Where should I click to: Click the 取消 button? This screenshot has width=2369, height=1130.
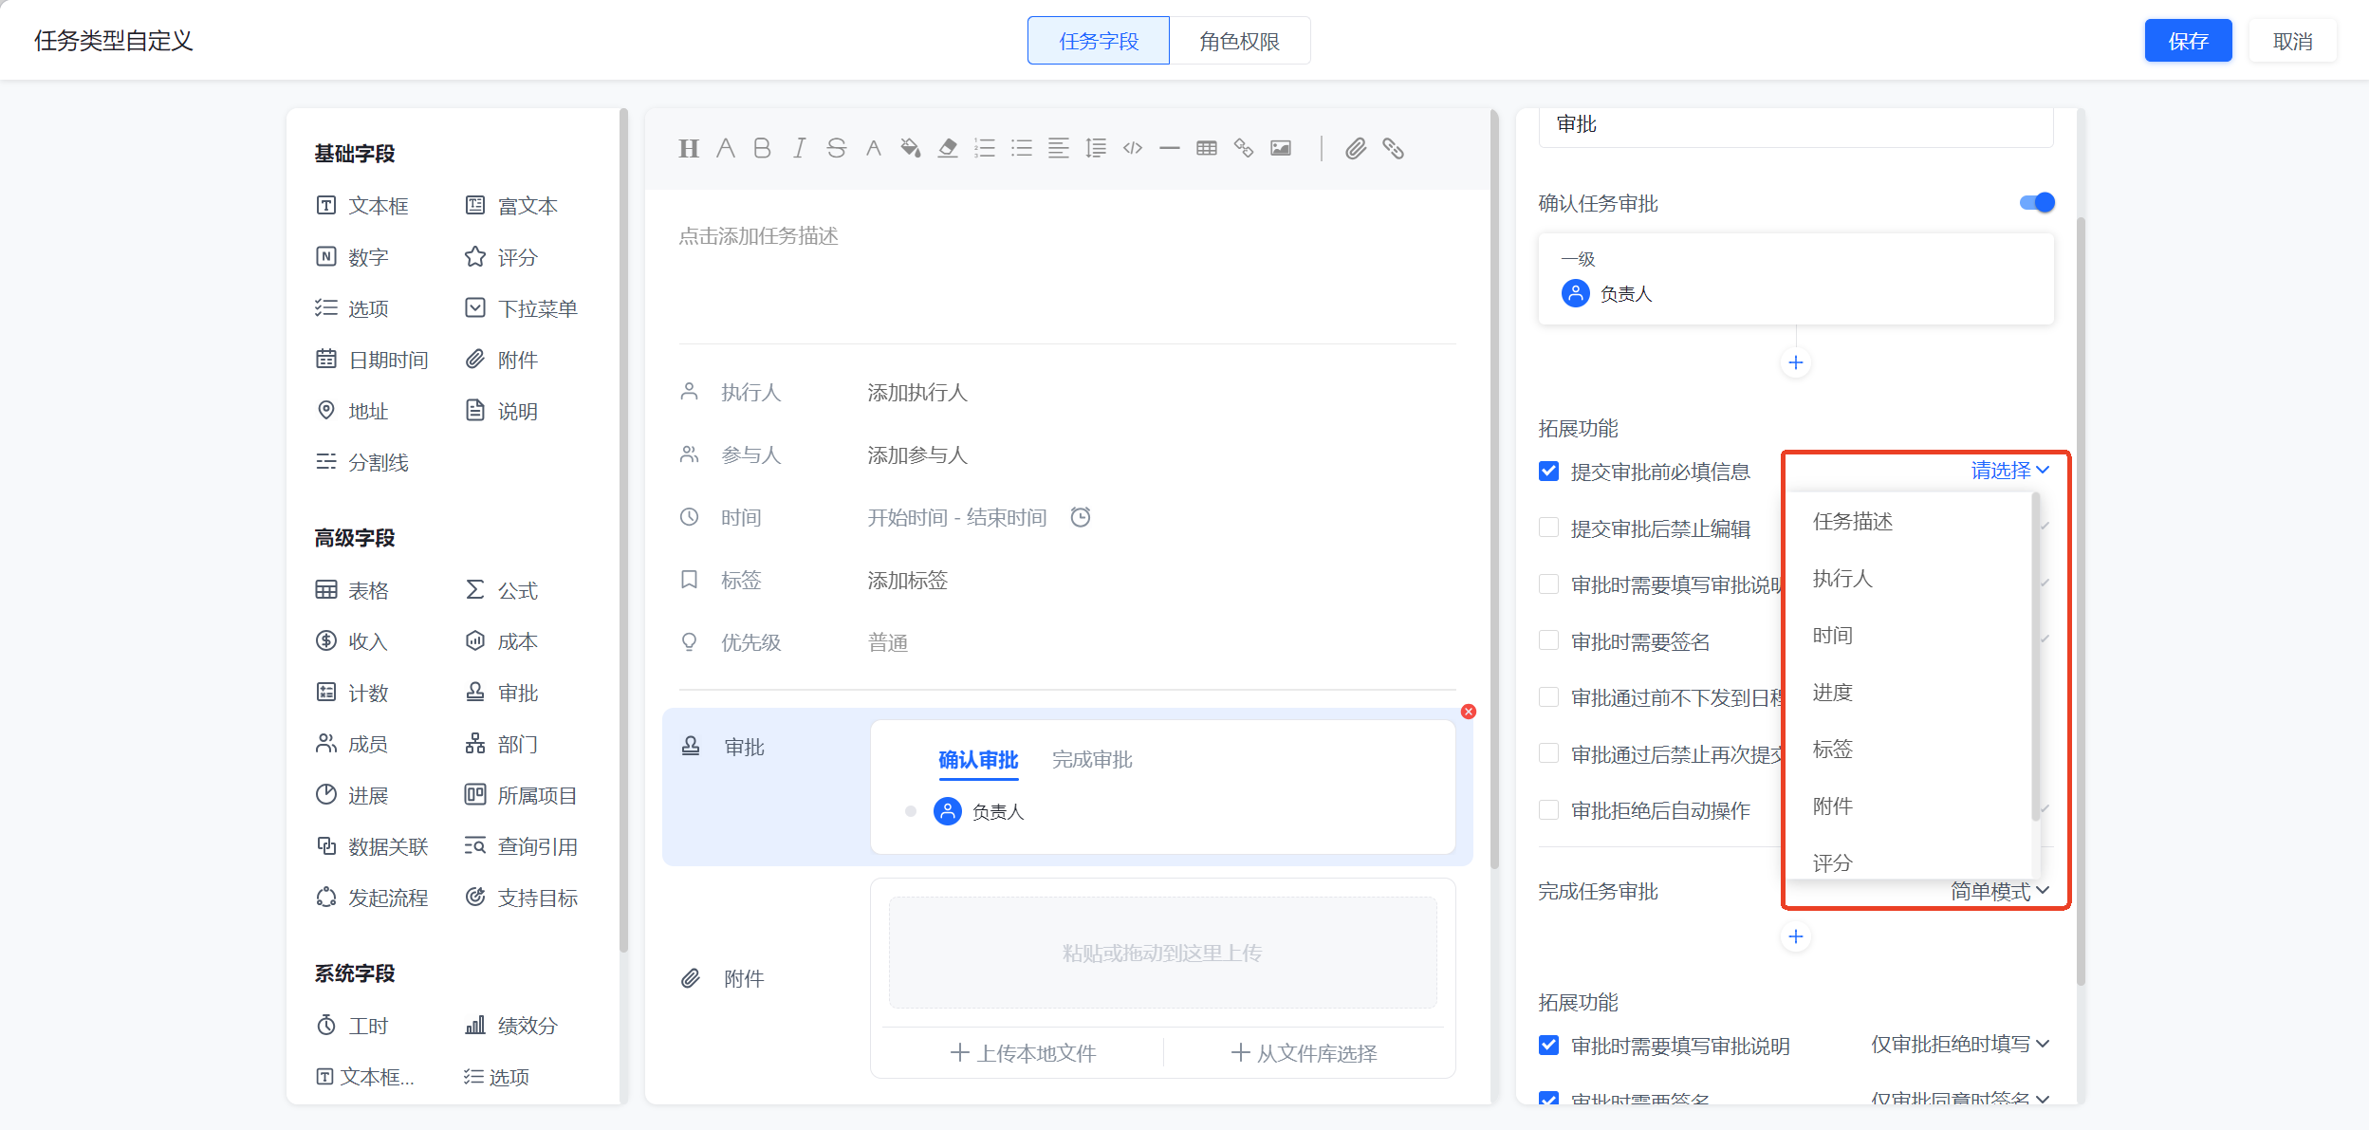point(2292,41)
